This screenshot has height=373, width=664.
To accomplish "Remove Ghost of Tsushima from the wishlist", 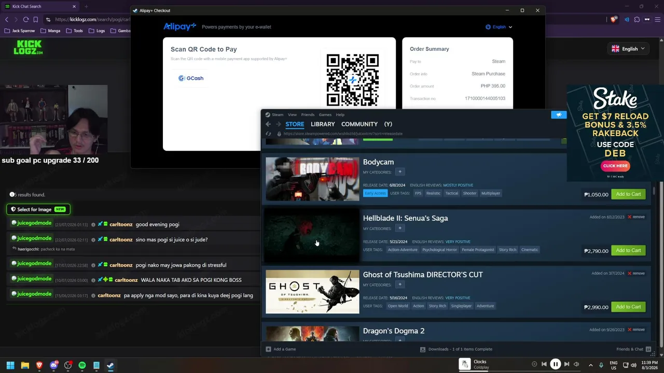I will 636,274.
